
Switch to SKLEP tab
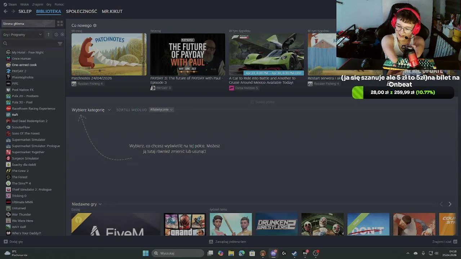[x=25, y=12]
